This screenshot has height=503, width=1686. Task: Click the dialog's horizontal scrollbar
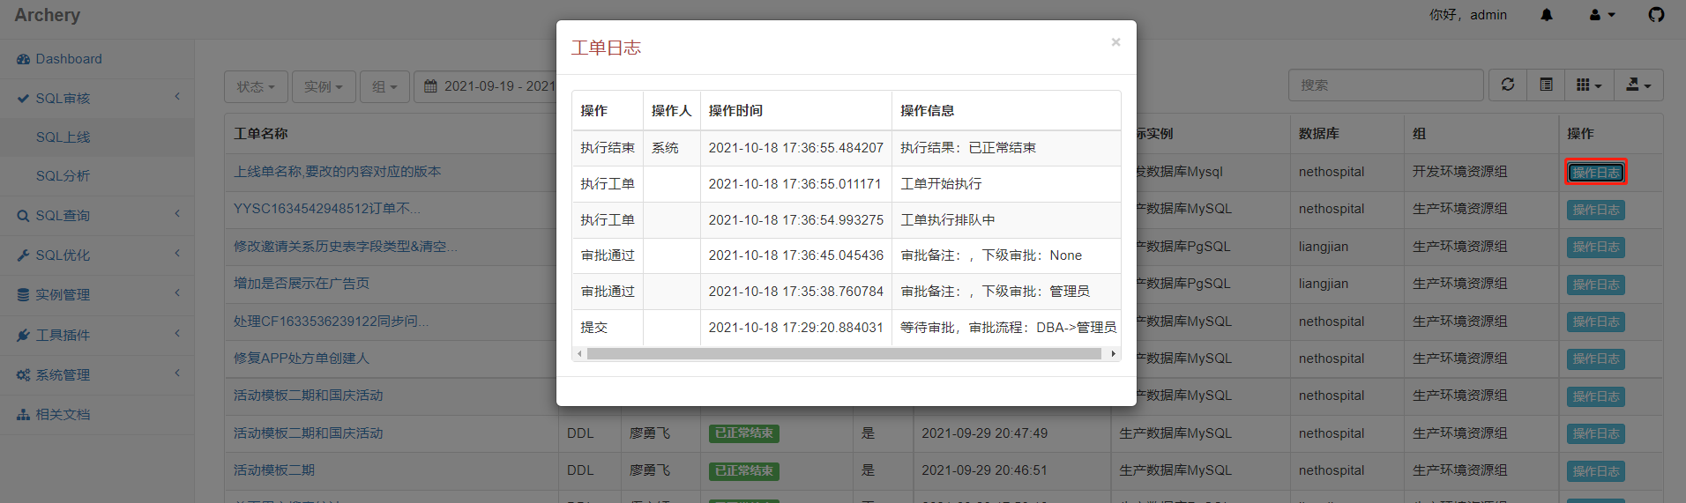(x=844, y=354)
